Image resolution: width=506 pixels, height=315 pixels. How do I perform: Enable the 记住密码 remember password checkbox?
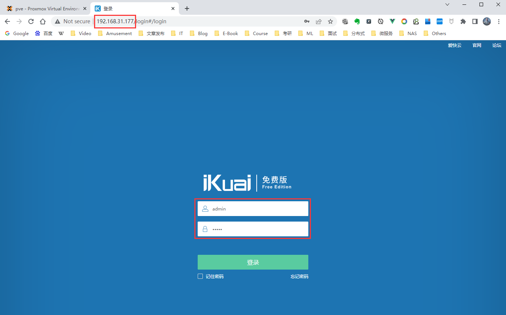point(200,276)
